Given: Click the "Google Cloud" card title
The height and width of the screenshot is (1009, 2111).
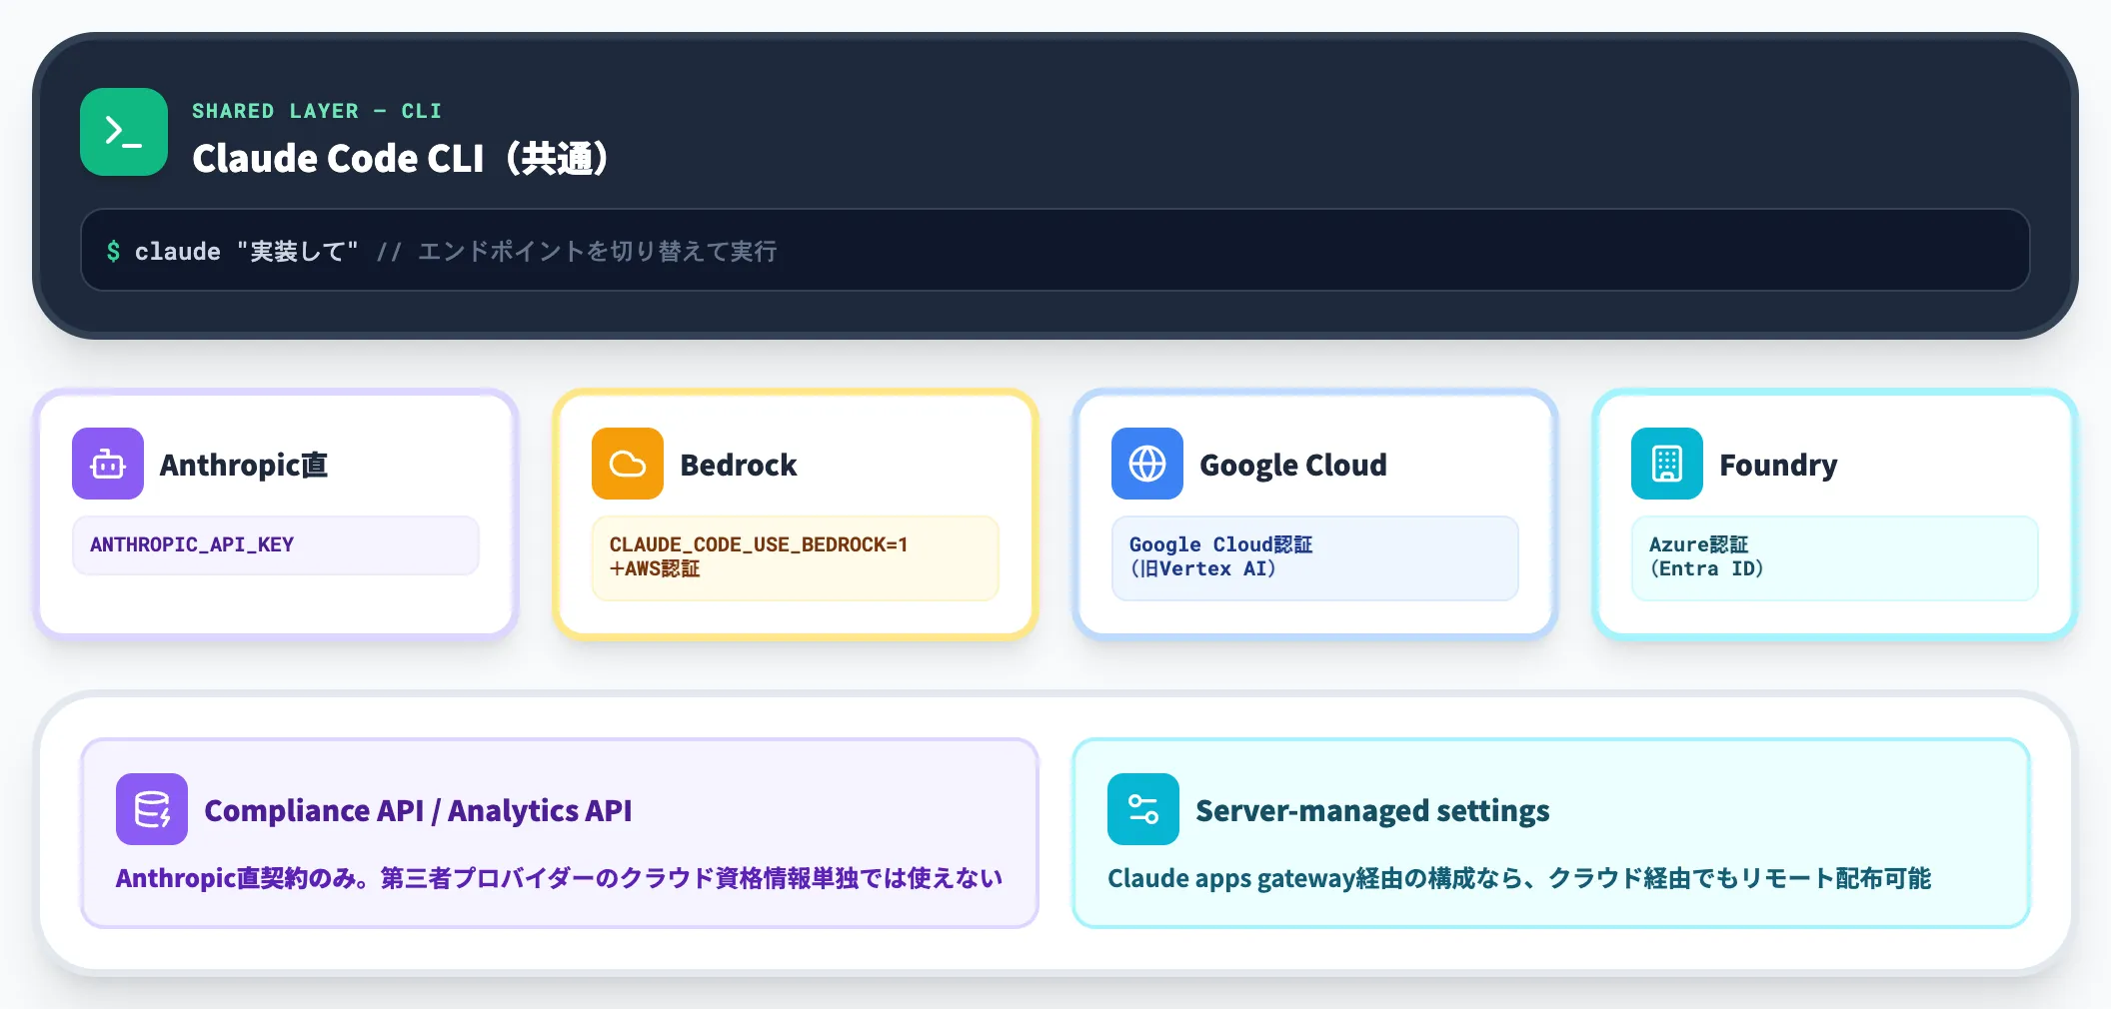Looking at the screenshot, I should (1293, 465).
